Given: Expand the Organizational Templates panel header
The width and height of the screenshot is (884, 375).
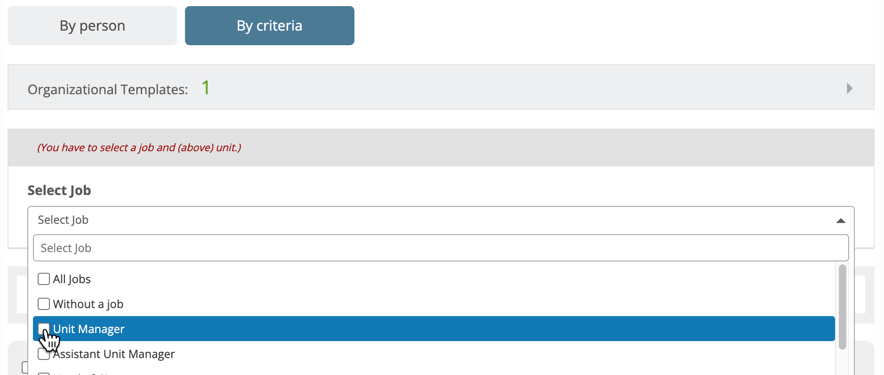Looking at the screenshot, I should click(x=441, y=87).
